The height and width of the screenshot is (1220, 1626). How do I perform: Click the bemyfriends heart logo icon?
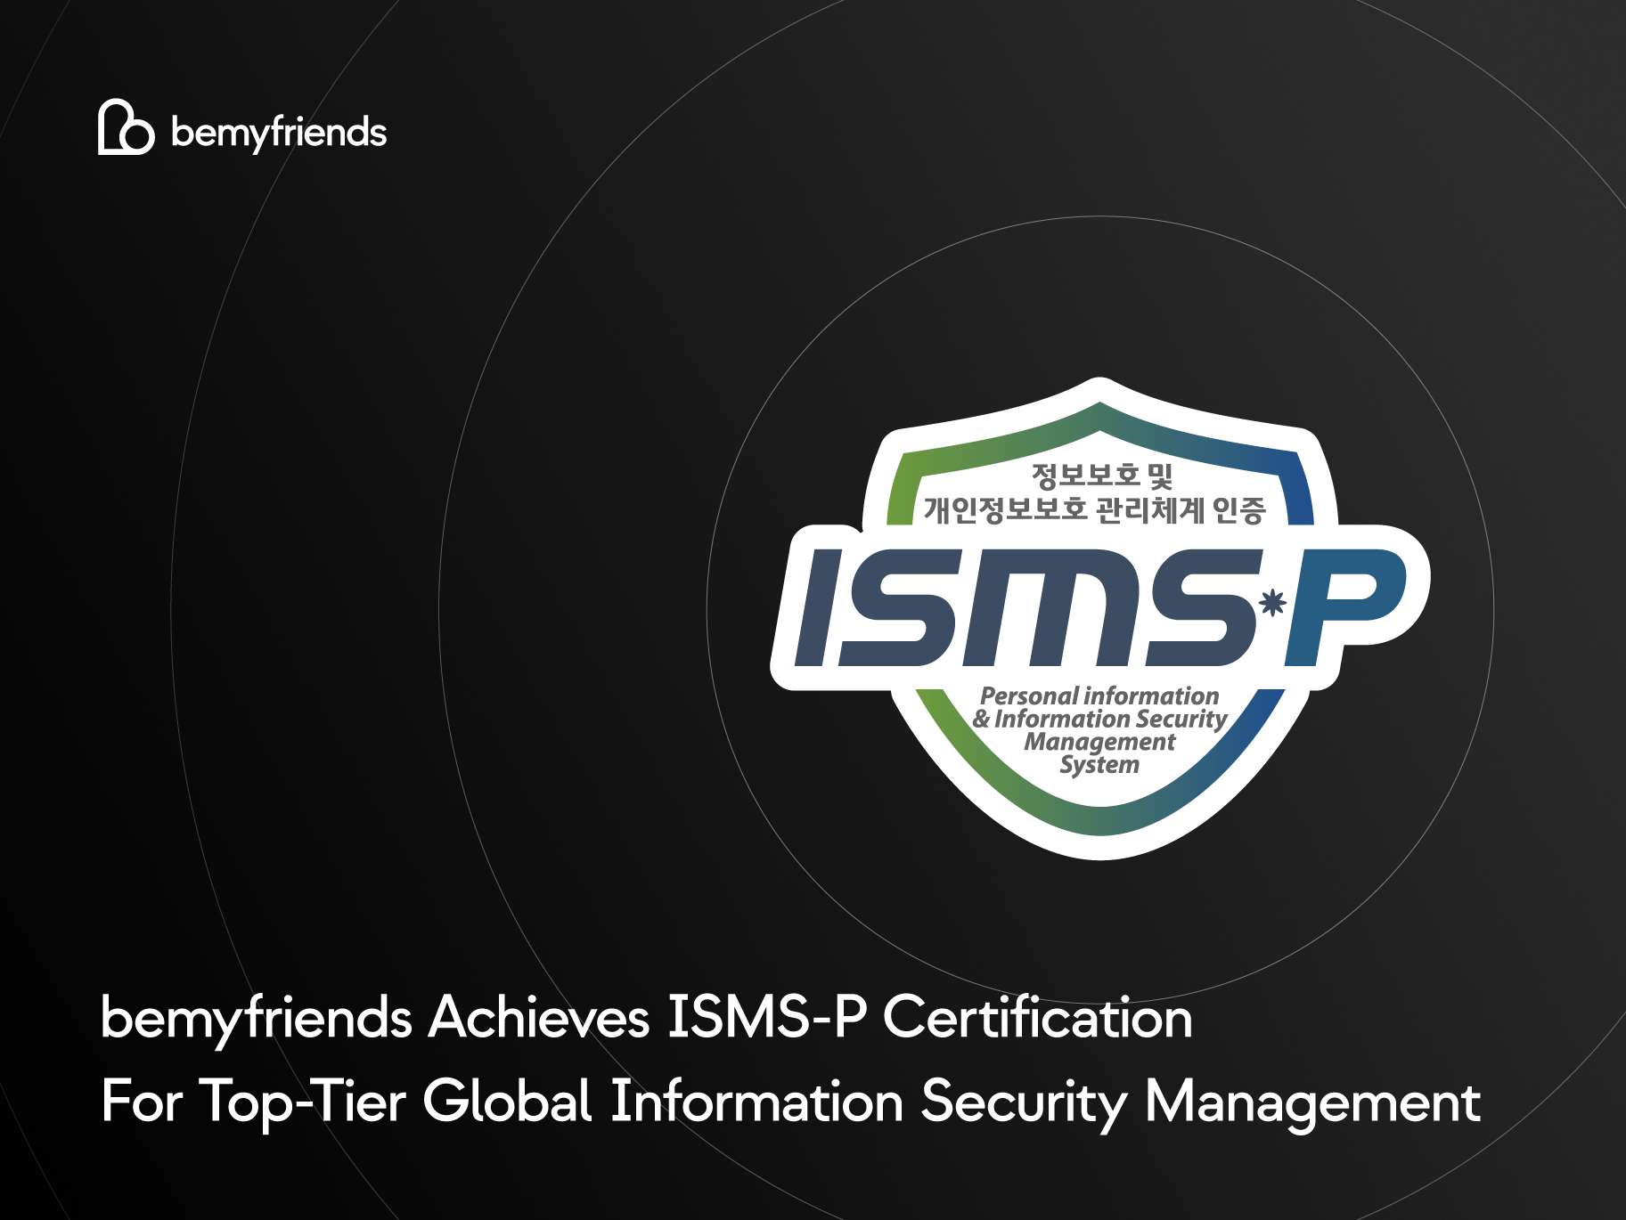(x=125, y=127)
